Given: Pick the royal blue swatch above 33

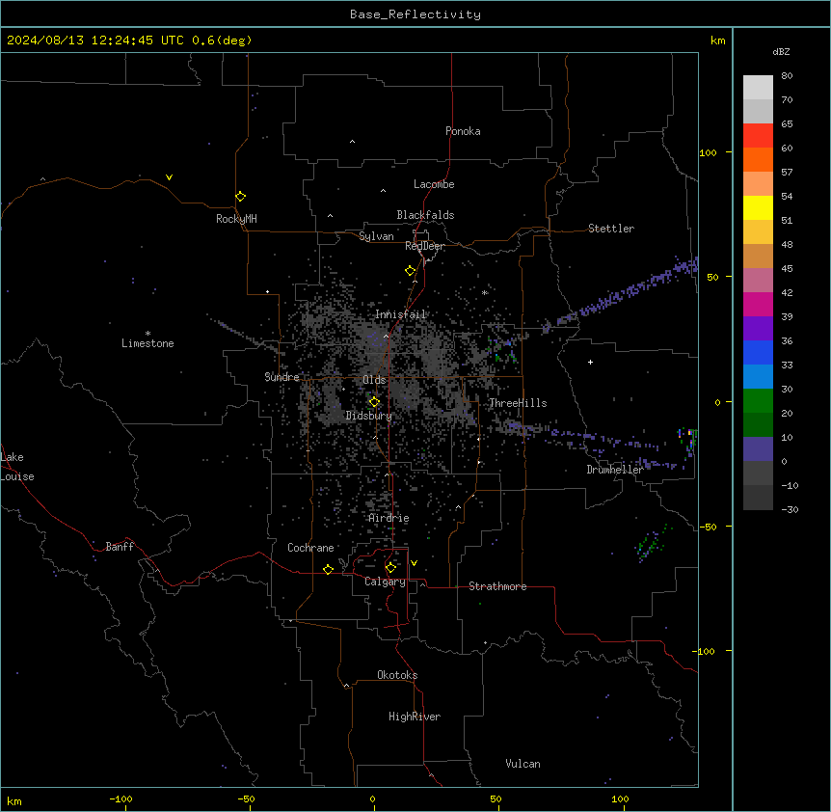Looking at the screenshot, I should [x=758, y=352].
